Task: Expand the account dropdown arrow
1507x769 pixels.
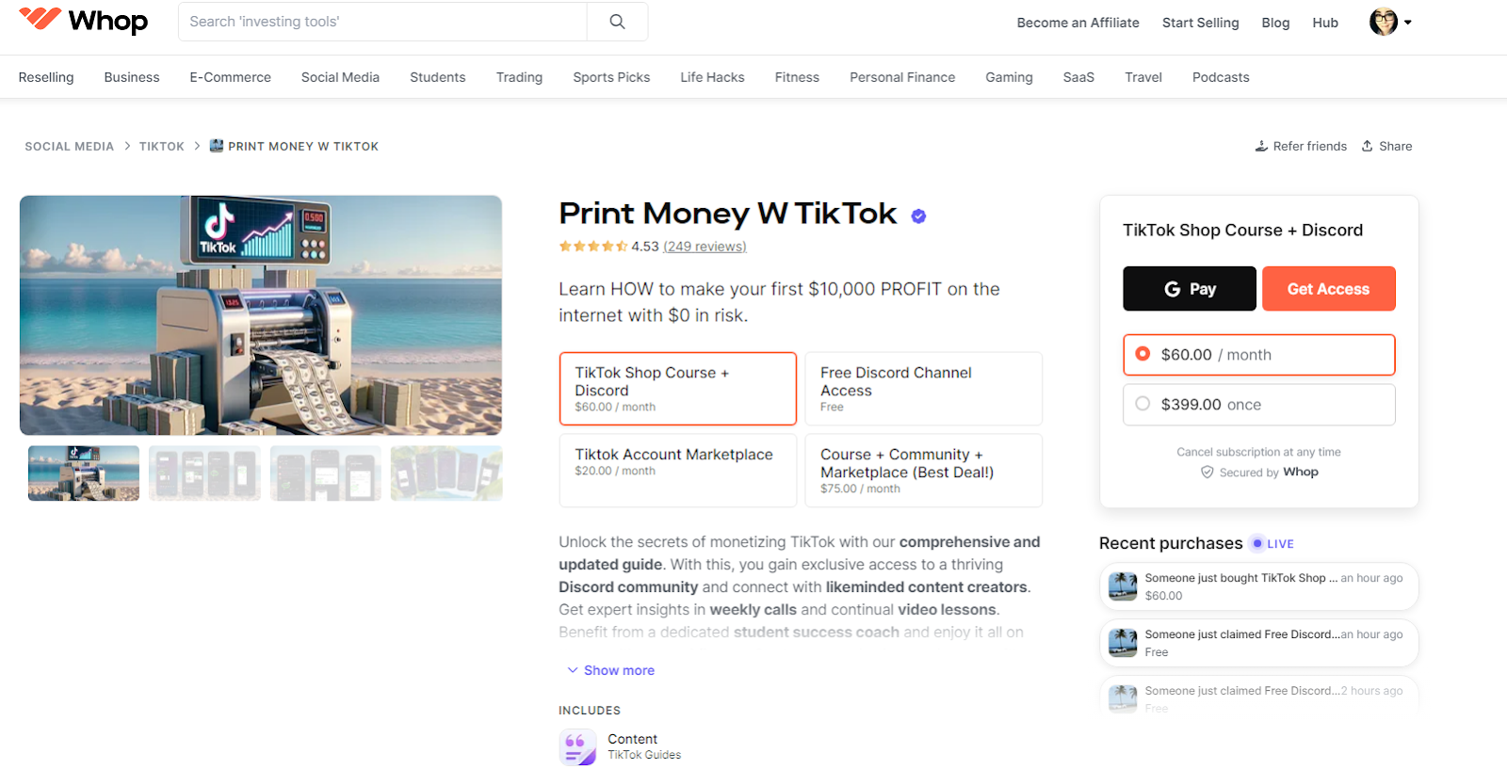Action: coord(1408,23)
